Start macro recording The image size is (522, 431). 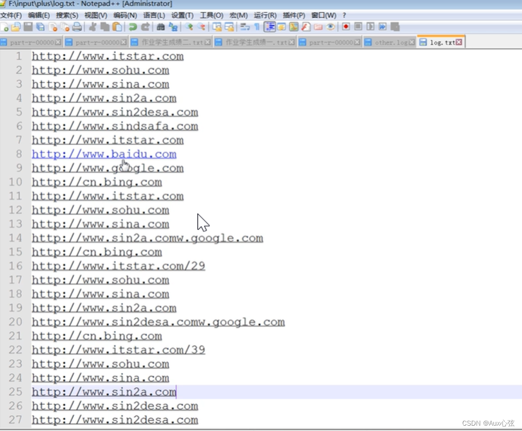click(346, 27)
